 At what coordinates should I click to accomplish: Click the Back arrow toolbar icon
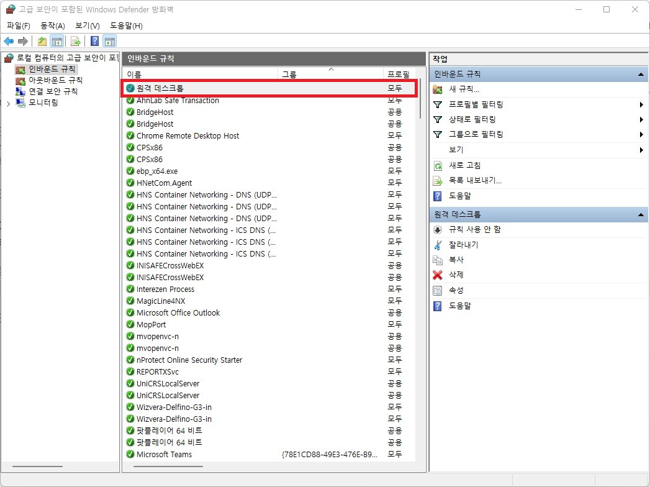tap(9, 41)
